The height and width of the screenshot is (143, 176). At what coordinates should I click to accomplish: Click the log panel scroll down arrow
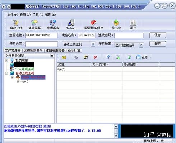tap(116, 136)
